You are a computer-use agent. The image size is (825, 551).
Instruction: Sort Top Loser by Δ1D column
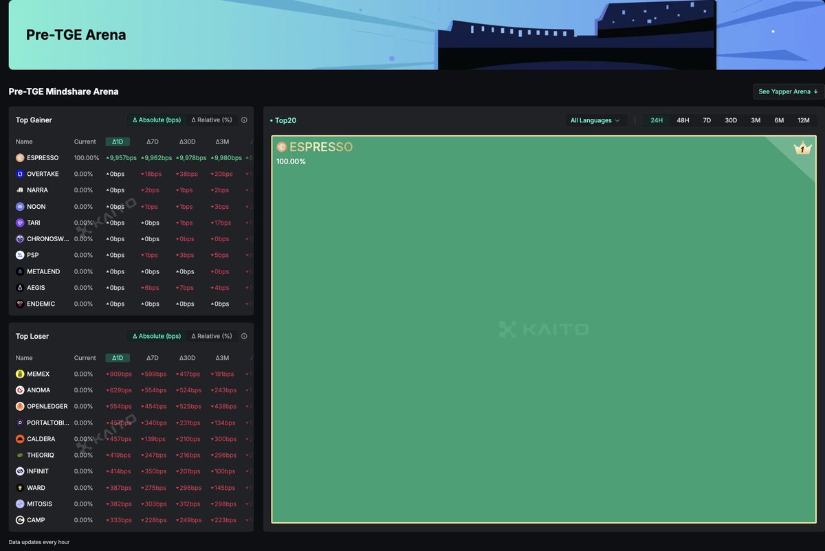click(118, 358)
